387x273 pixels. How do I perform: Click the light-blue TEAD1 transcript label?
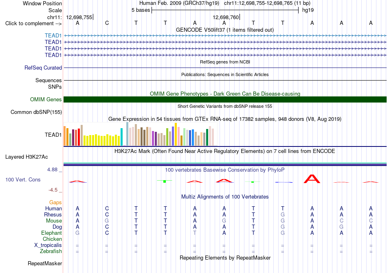[53, 35]
